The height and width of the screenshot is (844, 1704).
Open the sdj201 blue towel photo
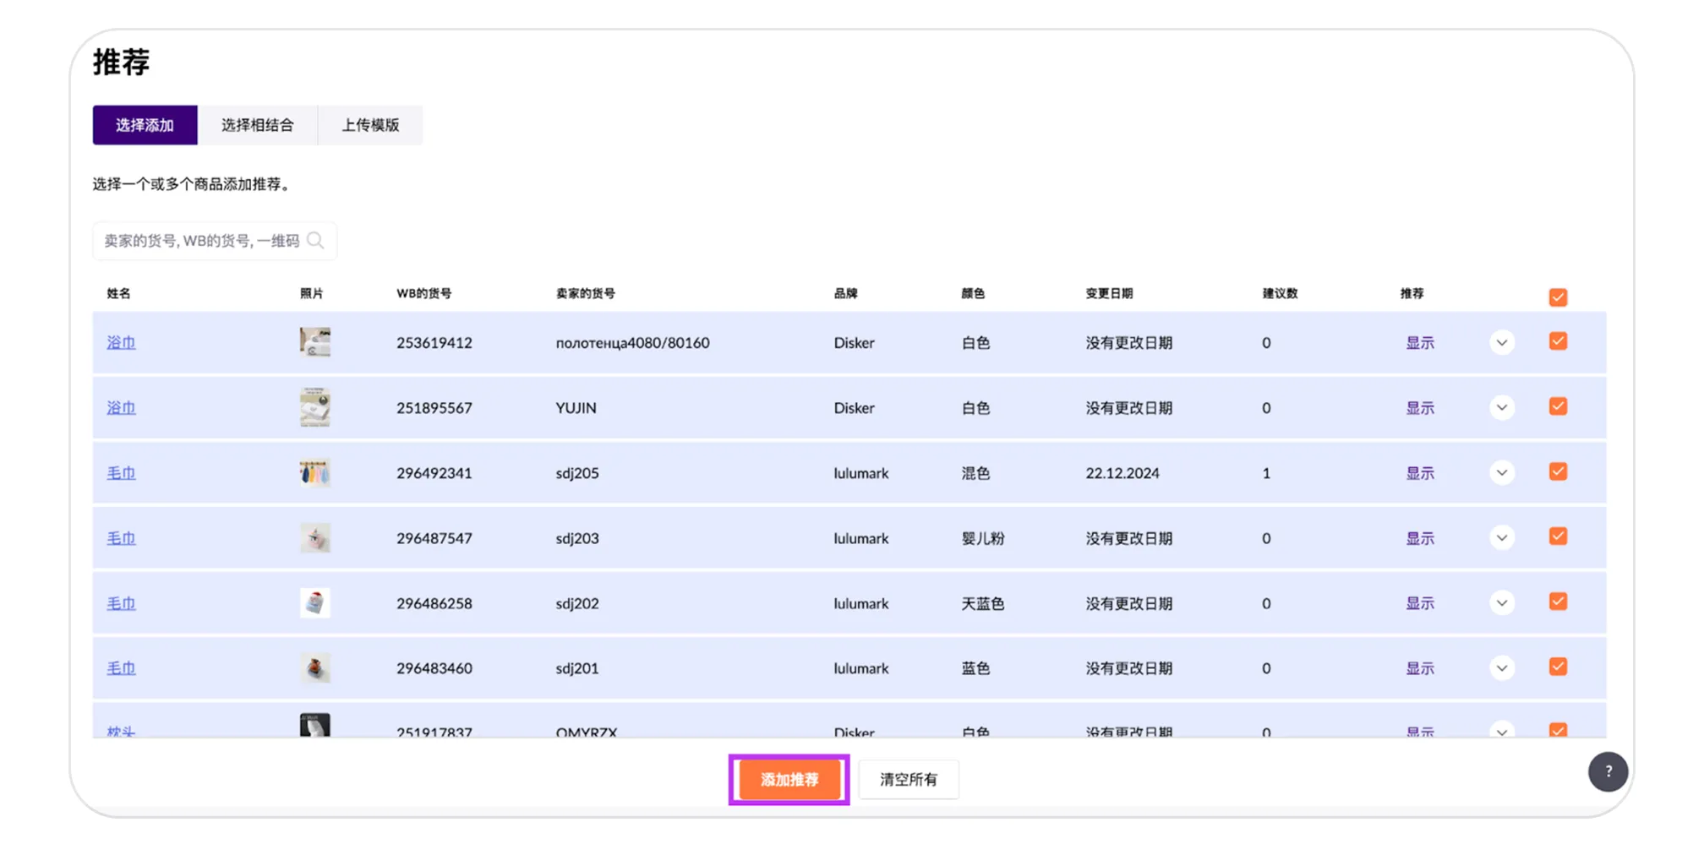[x=314, y=668]
